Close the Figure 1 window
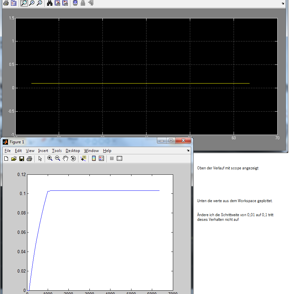Image resolution: width=302 pixels, height=294 pixels. pos(183,141)
